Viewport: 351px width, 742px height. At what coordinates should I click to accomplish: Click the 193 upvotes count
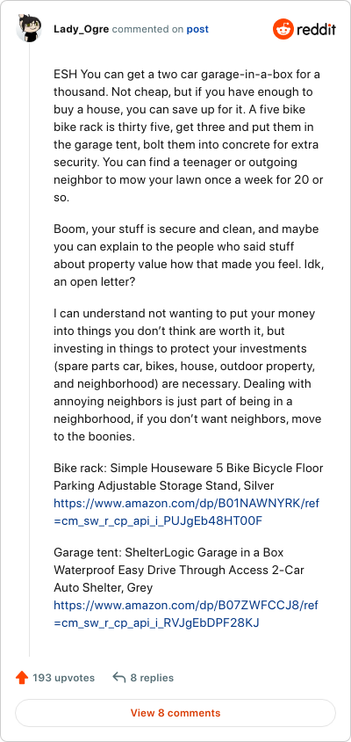pos(63,678)
